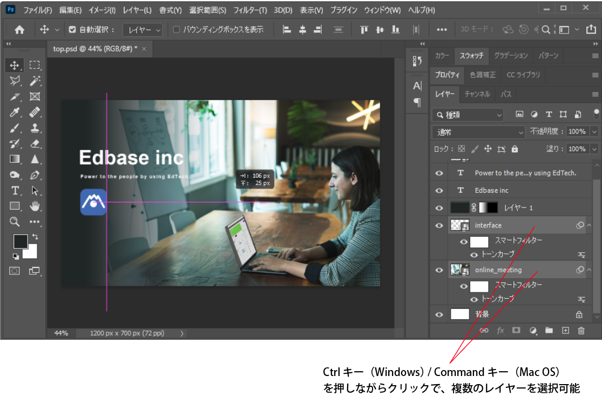Select the Brush tool
The height and width of the screenshot is (396, 602).
pos(15,128)
